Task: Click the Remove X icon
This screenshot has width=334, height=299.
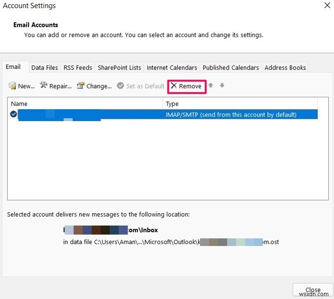Action: click(x=174, y=86)
